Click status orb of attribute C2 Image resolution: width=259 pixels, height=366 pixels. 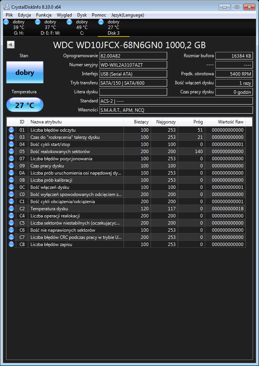click(x=11, y=209)
